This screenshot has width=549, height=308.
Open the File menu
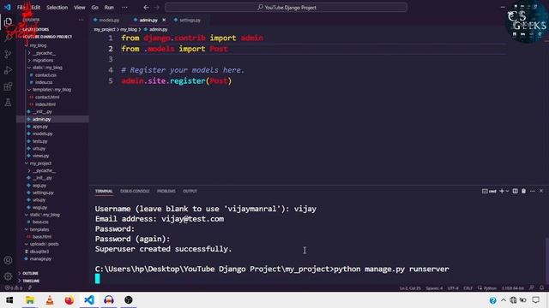pyautogui.click(x=21, y=8)
